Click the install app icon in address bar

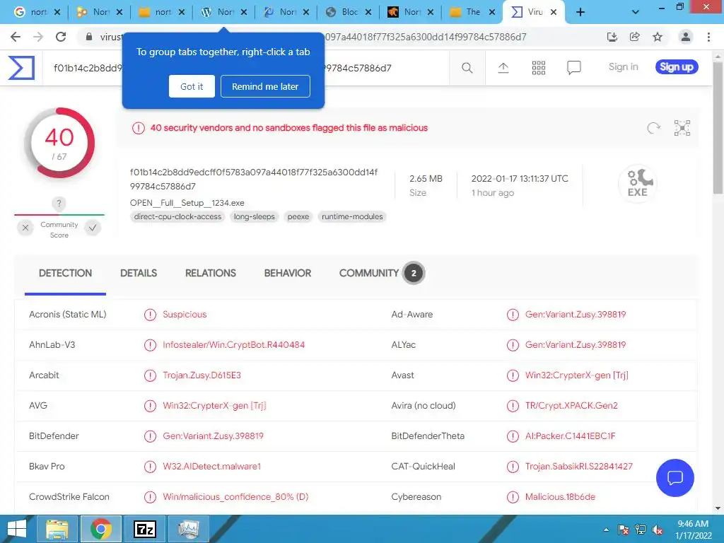click(612, 37)
